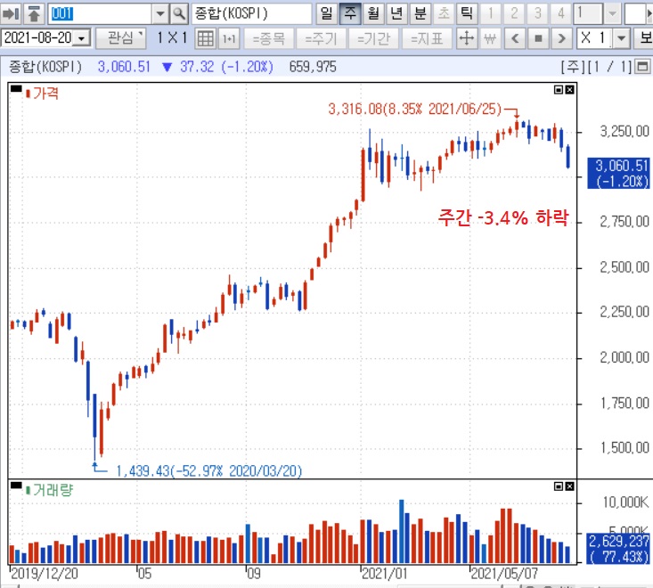The image size is (653, 588).
Task: Click the 659,975 volume figure in header
Action: click(x=313, y=67)
